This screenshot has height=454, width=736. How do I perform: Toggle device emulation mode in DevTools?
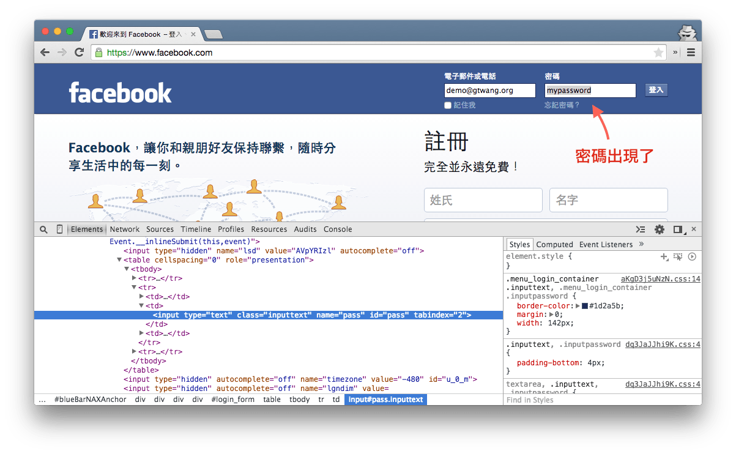[59, 229]
